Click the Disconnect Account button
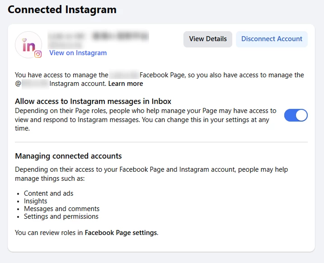 coord(272,39)
